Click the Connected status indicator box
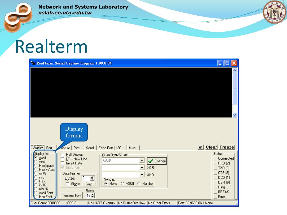The height and width of the screenshot is (215, 287). tap(216, 158)
